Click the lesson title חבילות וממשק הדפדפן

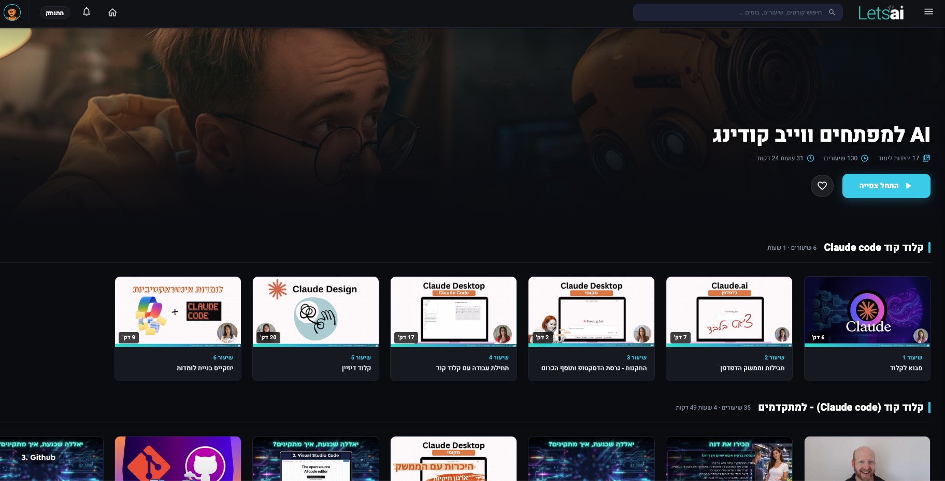(752, 368)
